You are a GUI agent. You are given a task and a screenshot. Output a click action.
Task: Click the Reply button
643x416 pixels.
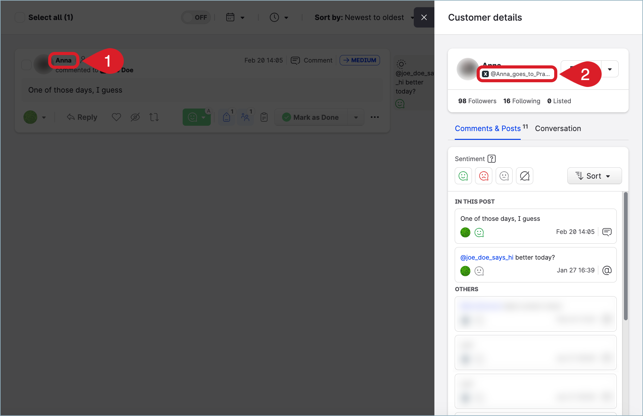click(x=82, y=117)
